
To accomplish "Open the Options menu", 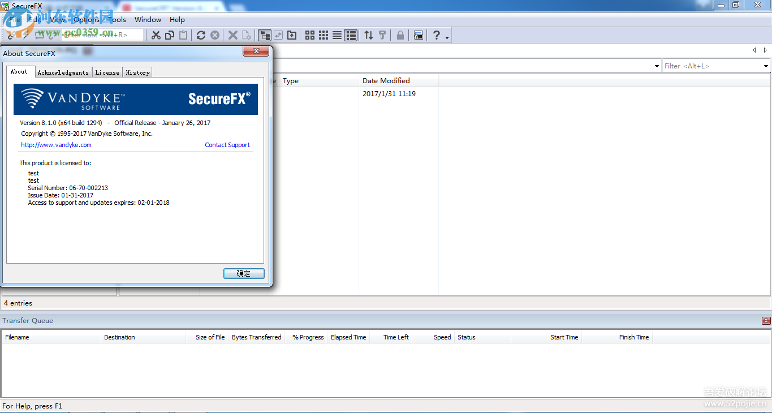I will point(86,19).
